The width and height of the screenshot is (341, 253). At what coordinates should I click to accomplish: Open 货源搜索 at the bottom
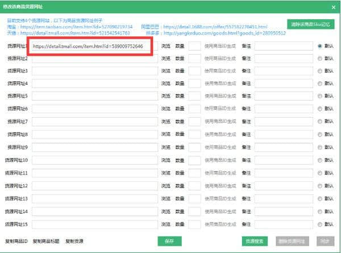pos(254,241)
